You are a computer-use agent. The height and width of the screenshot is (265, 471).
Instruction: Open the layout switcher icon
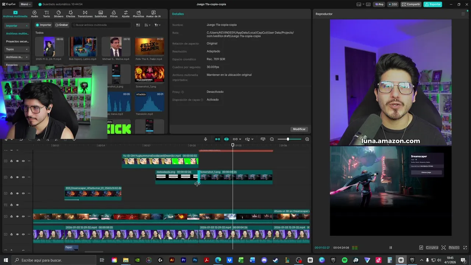click(x=359, y=4)
